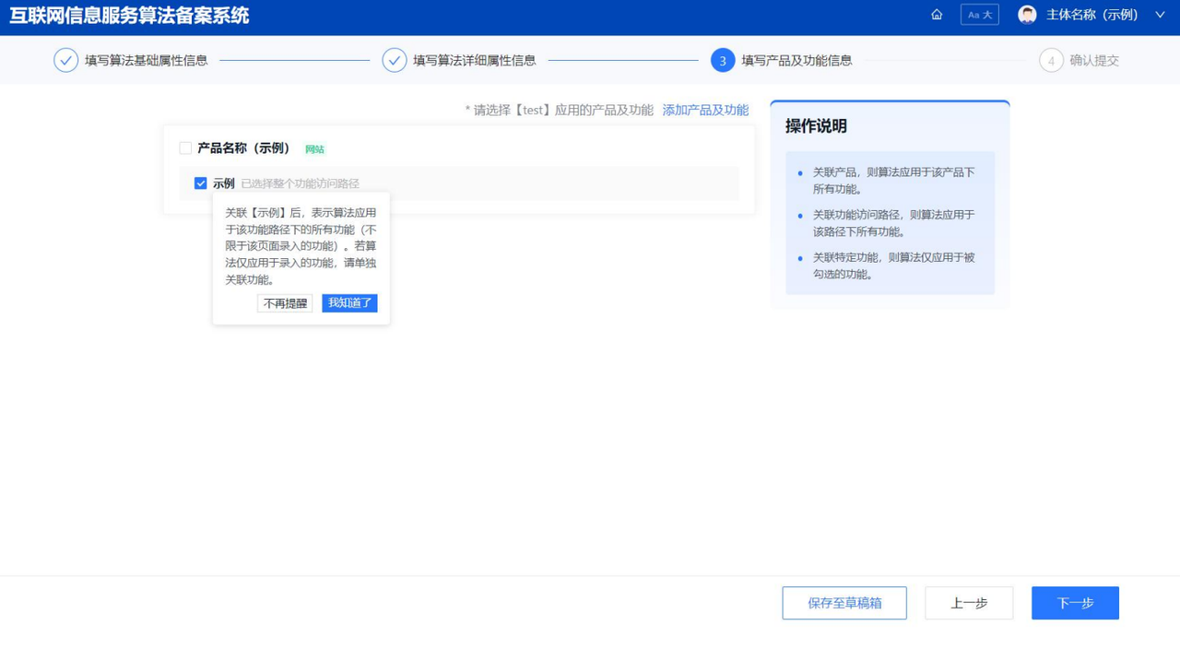Click the 操作说明 heading
The image size is (1180, 649).
tap(816, 126)
